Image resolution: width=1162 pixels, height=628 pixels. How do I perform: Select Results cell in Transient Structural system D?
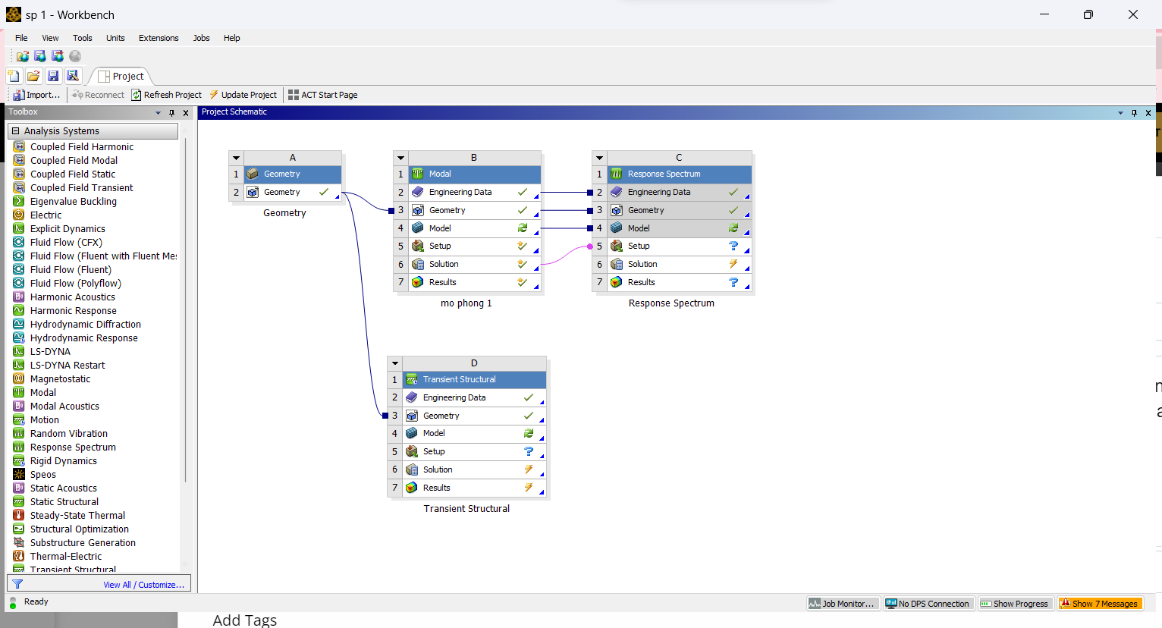click(467, 488)
